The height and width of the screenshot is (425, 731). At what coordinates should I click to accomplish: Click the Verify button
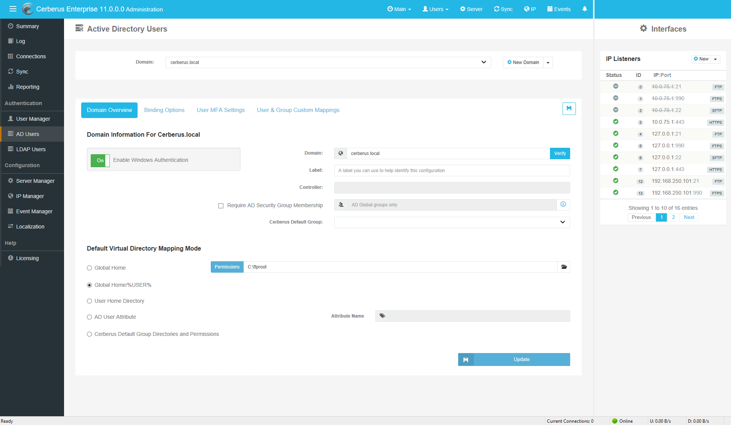560,153
